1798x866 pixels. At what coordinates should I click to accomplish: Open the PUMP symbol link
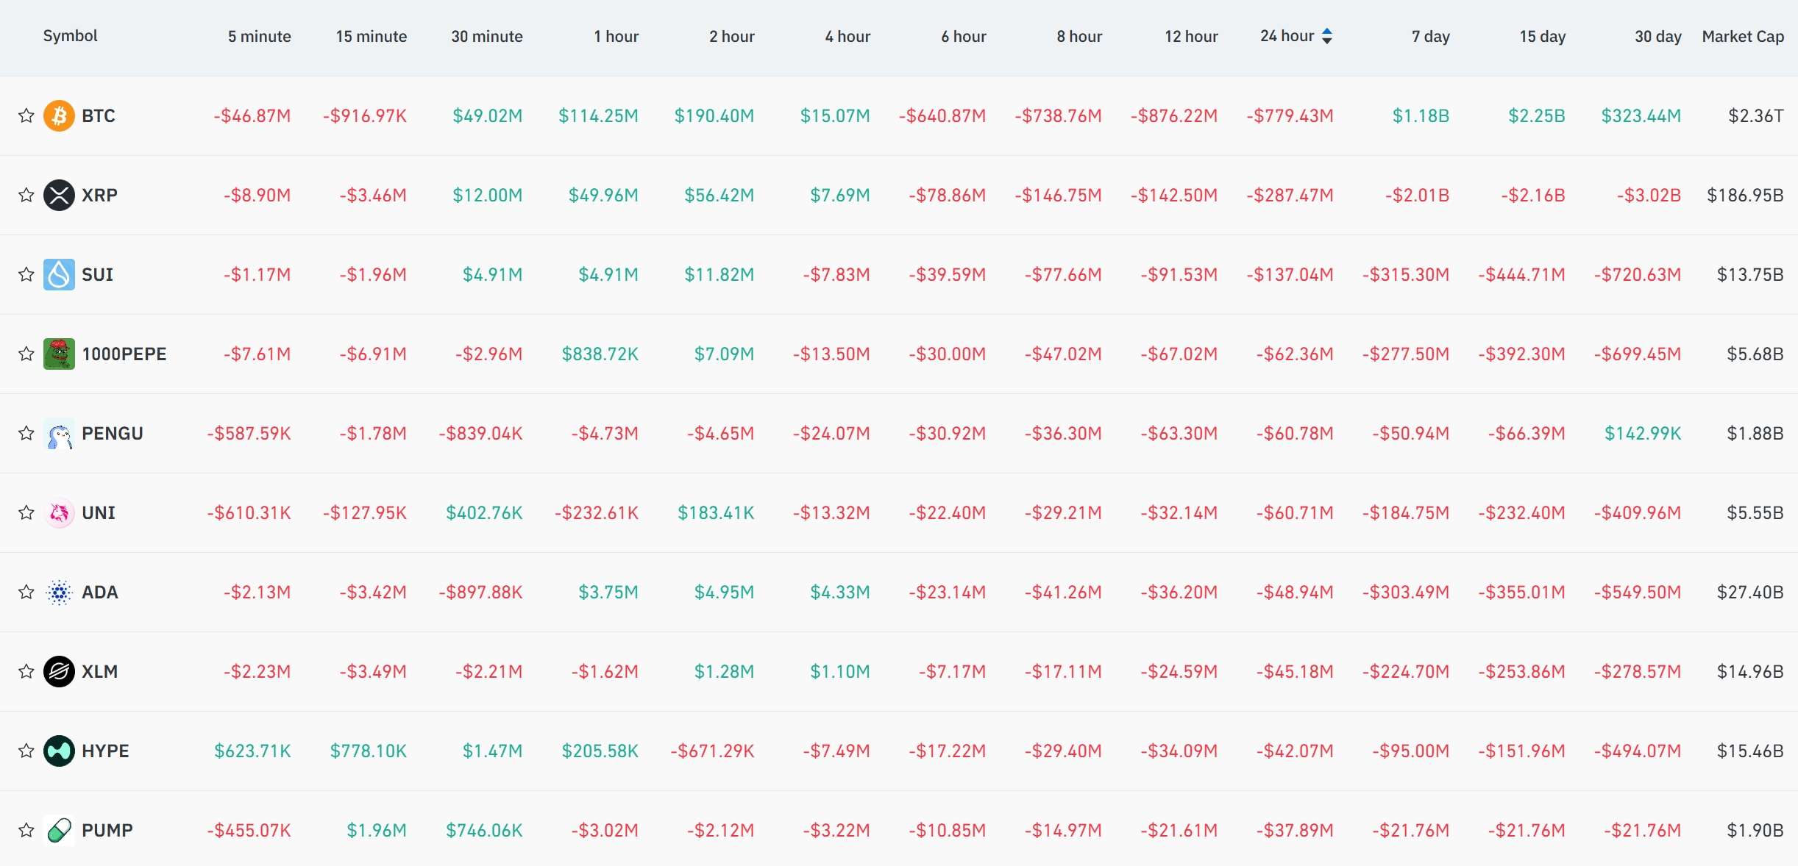click(x=107, y=830)
